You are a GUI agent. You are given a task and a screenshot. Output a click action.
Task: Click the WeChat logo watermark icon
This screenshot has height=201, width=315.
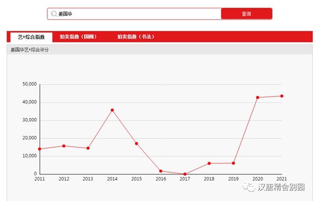tap(249, 187)
